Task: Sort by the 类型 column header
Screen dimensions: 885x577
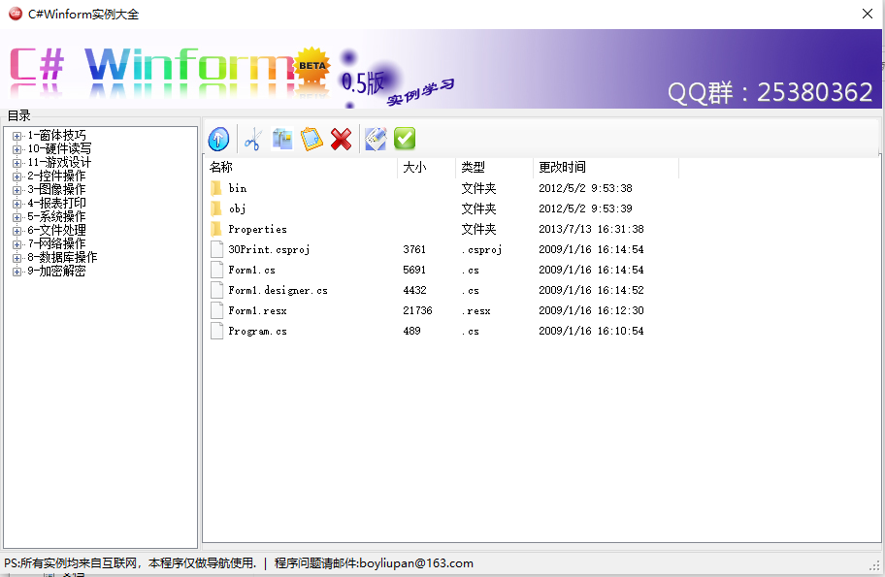Action: click(x=495, y=167)
